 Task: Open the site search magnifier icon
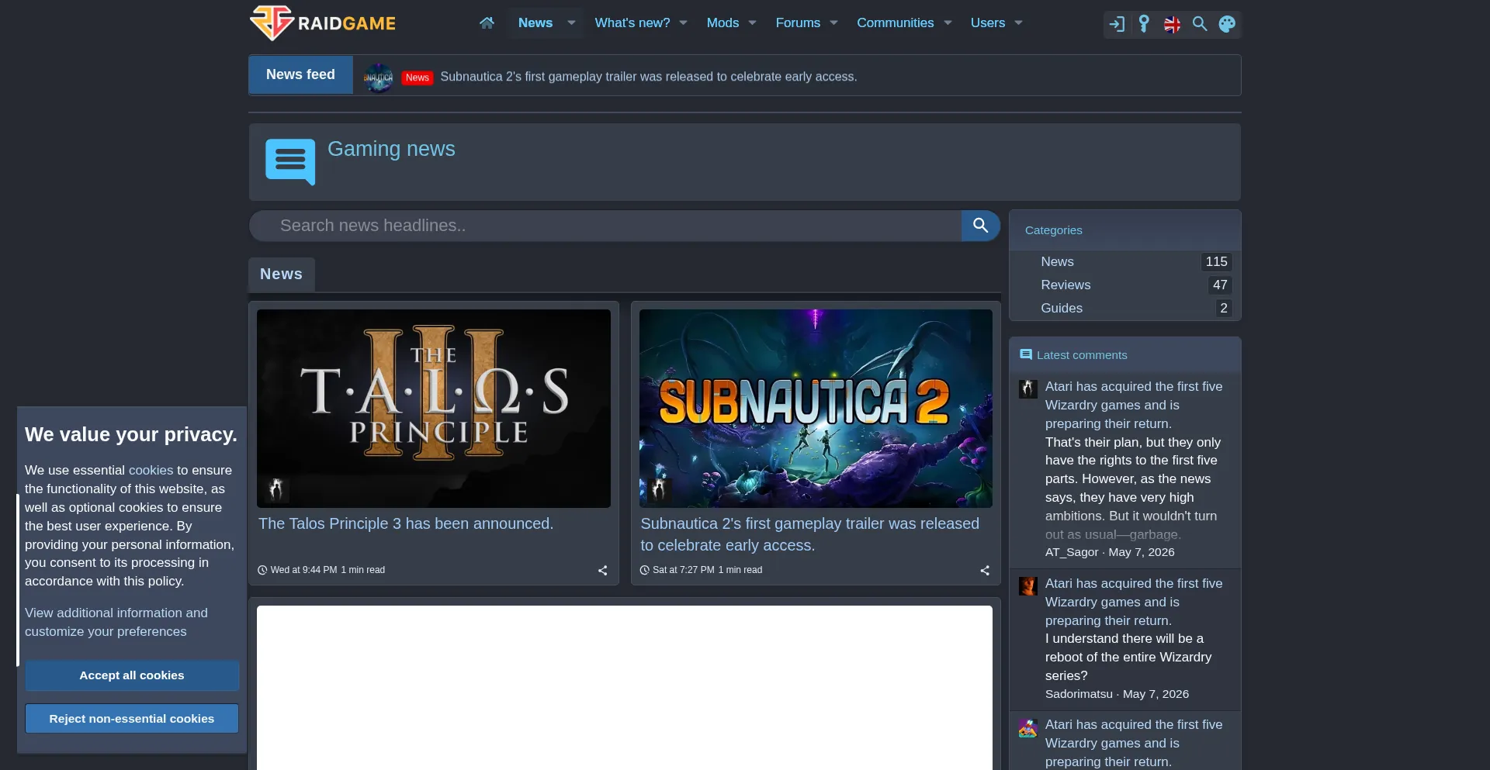click(1200, 24)
